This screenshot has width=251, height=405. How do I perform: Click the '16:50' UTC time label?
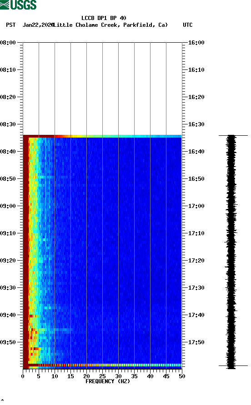coord(196,179)
